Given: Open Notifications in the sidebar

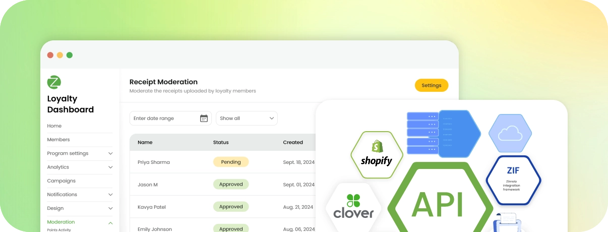Looking at the screenshot, I should [x=62, y=195].
